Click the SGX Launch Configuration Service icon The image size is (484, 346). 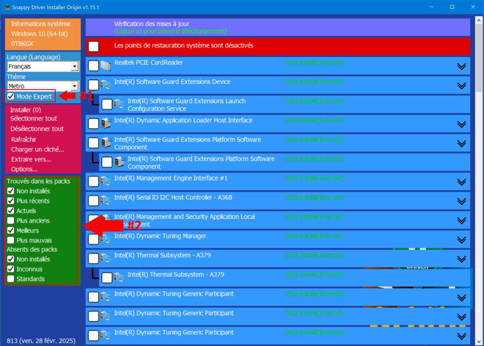tap(120, 104)
